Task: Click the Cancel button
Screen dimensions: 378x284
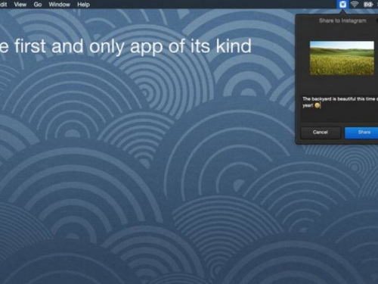Action: (321, 133)
